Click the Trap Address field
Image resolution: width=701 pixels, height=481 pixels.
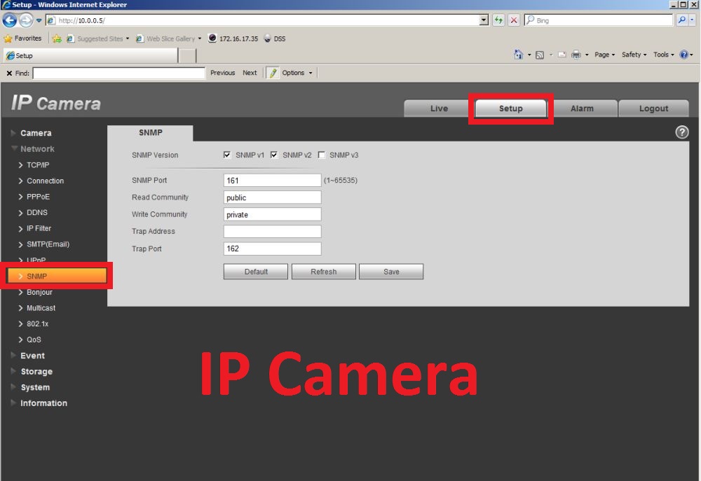tap(272, 231)
